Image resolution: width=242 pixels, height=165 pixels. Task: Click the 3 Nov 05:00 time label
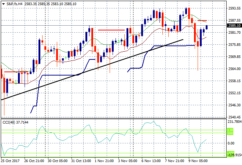(128, 161)
